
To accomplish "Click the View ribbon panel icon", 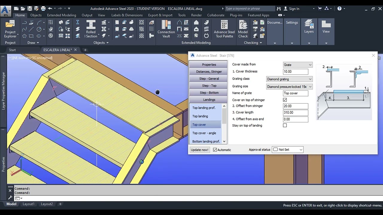I will (326, 26).
